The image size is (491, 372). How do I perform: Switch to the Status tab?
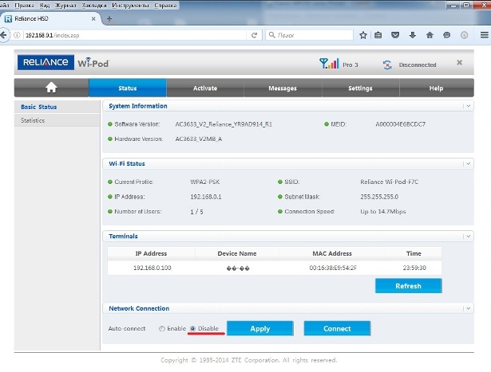(x=128, y=88)
